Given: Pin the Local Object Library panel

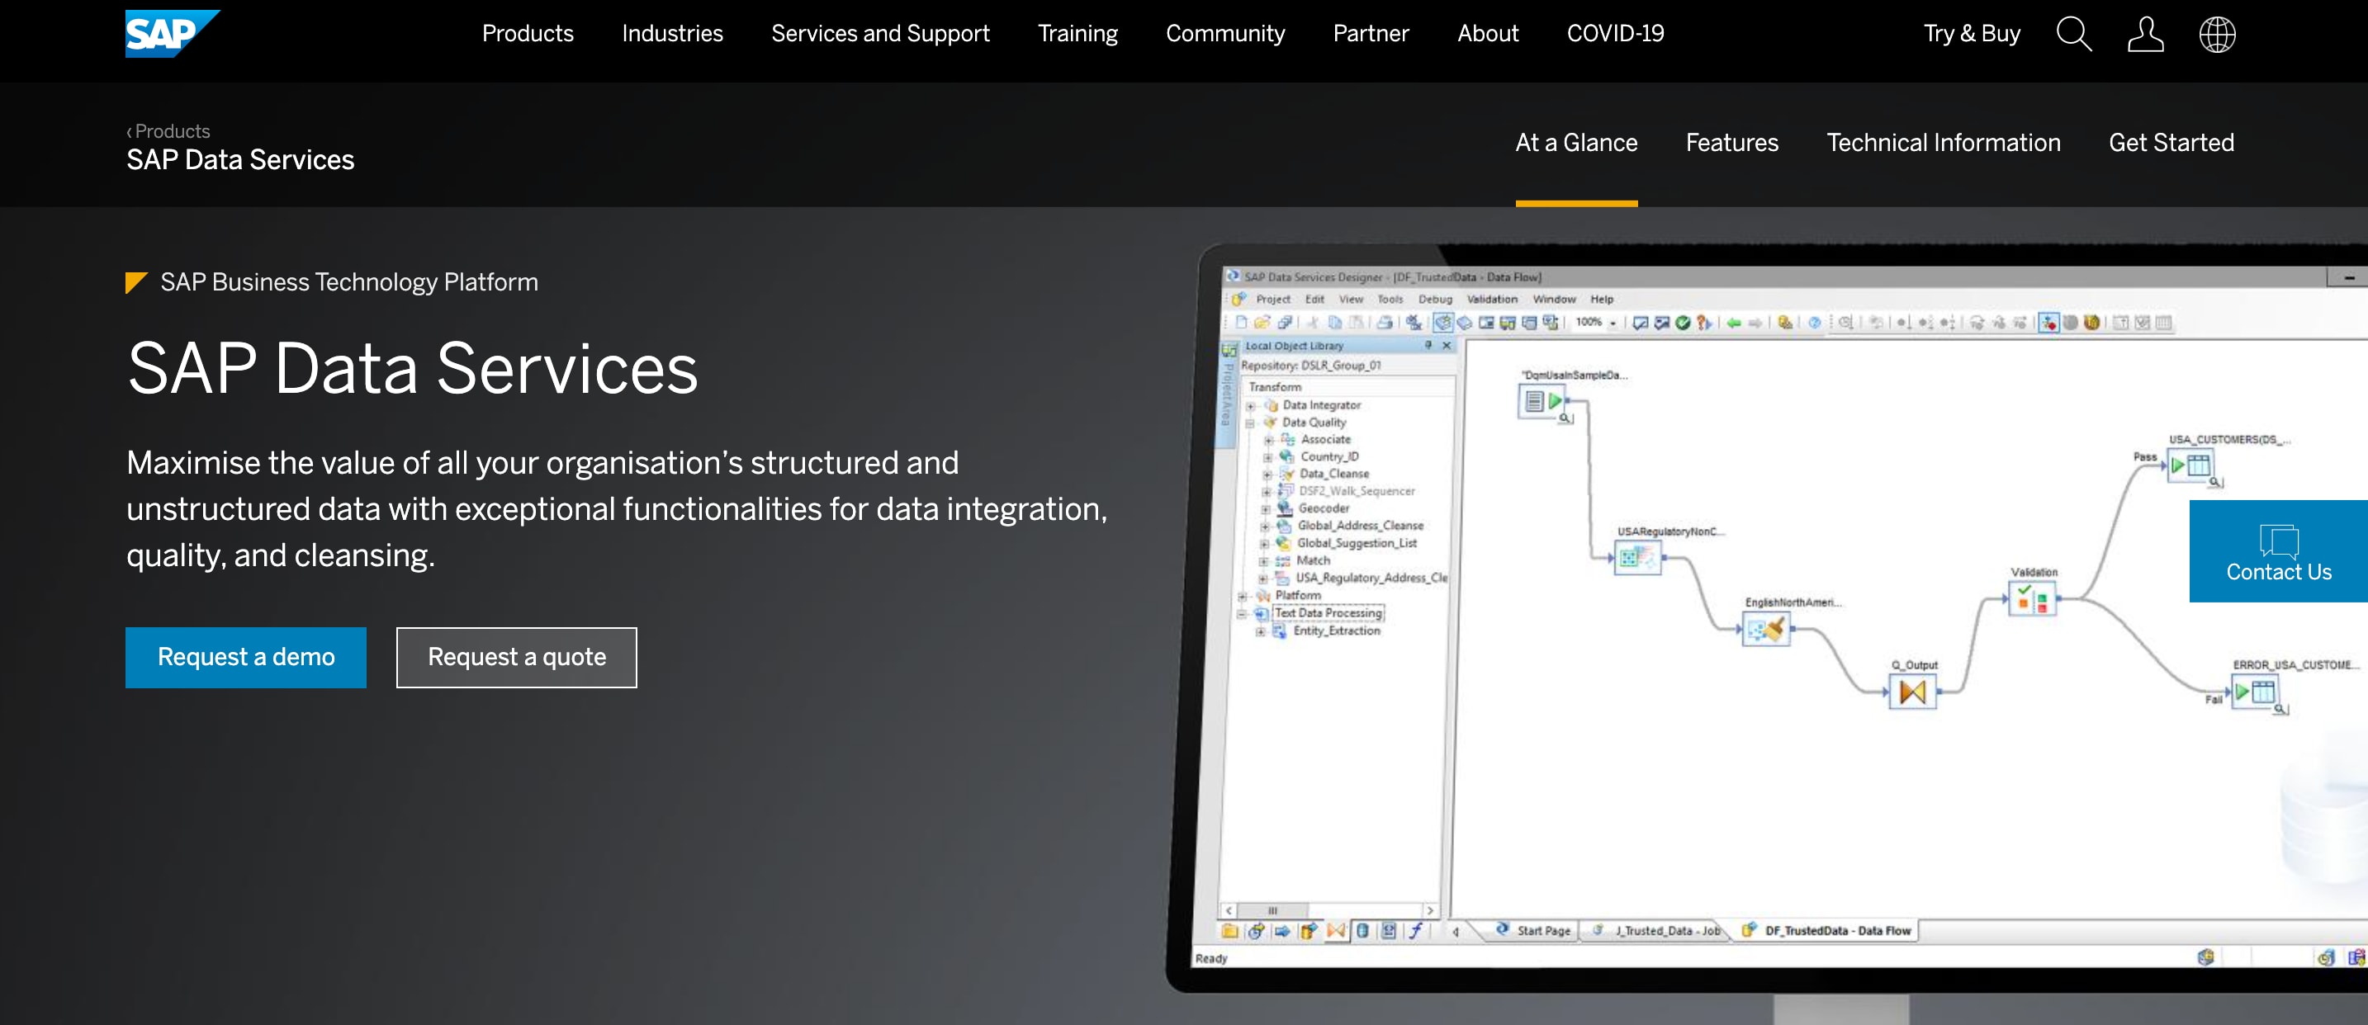Looking at the screenshot, I should tap(1428, 345).
